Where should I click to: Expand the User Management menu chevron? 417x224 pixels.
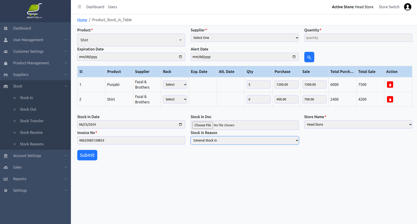66,40
